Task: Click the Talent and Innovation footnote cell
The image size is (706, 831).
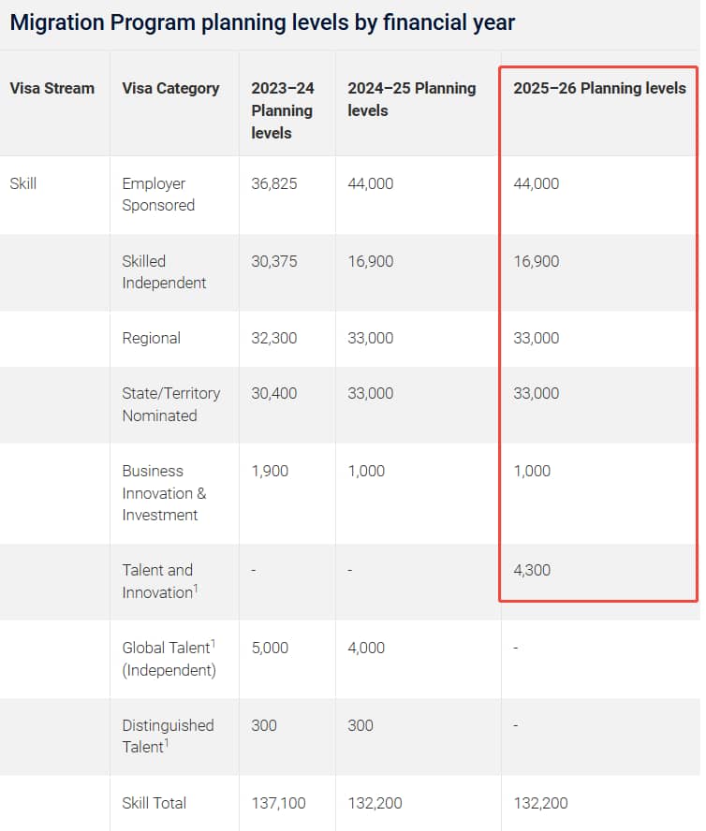Action: (159, 581)
